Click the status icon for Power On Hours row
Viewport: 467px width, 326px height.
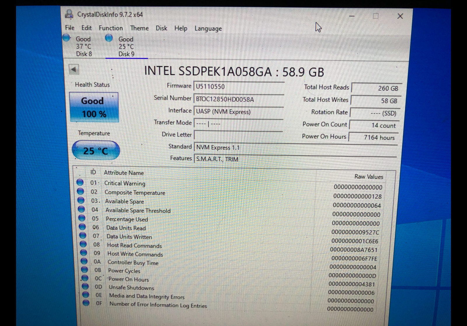click(85, 278)
